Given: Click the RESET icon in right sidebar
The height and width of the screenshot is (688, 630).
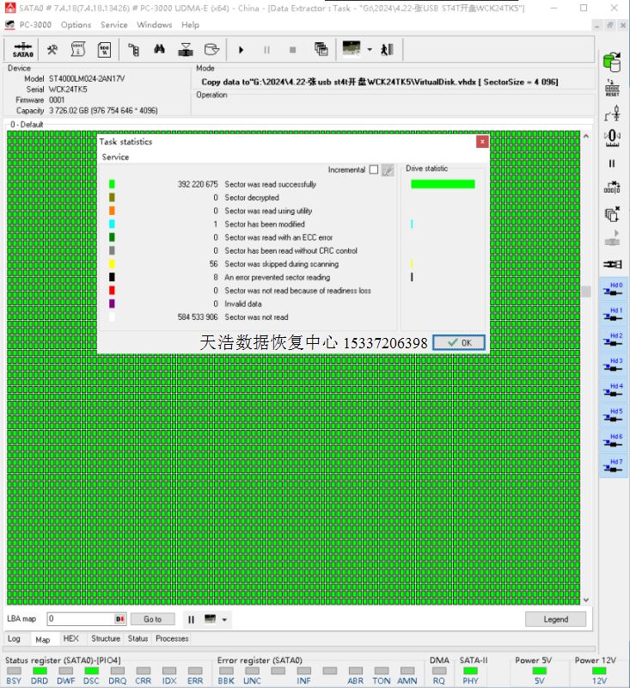Looking at the screenshot, I should tap(612, 89).
